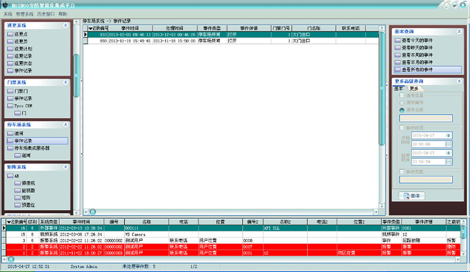Image resolution: width=470 pixels, height=272 pixels.
Task: Select event record row 850
Action: pyautogui.click(x=176, y=41)
